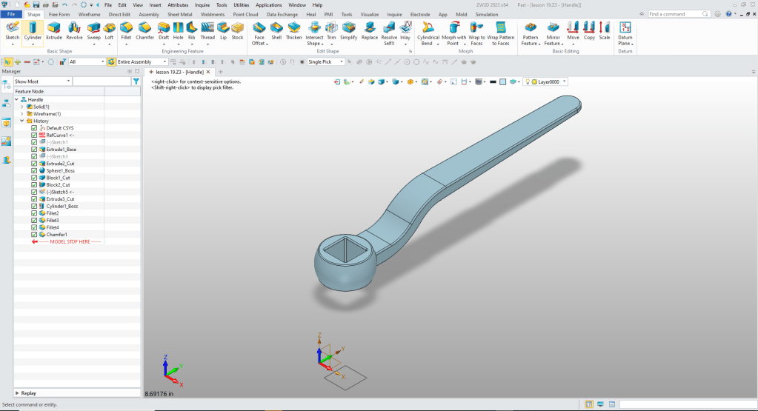758x411 pixels.
Task: Collapse the History folder node
Action: pos(22,121)
